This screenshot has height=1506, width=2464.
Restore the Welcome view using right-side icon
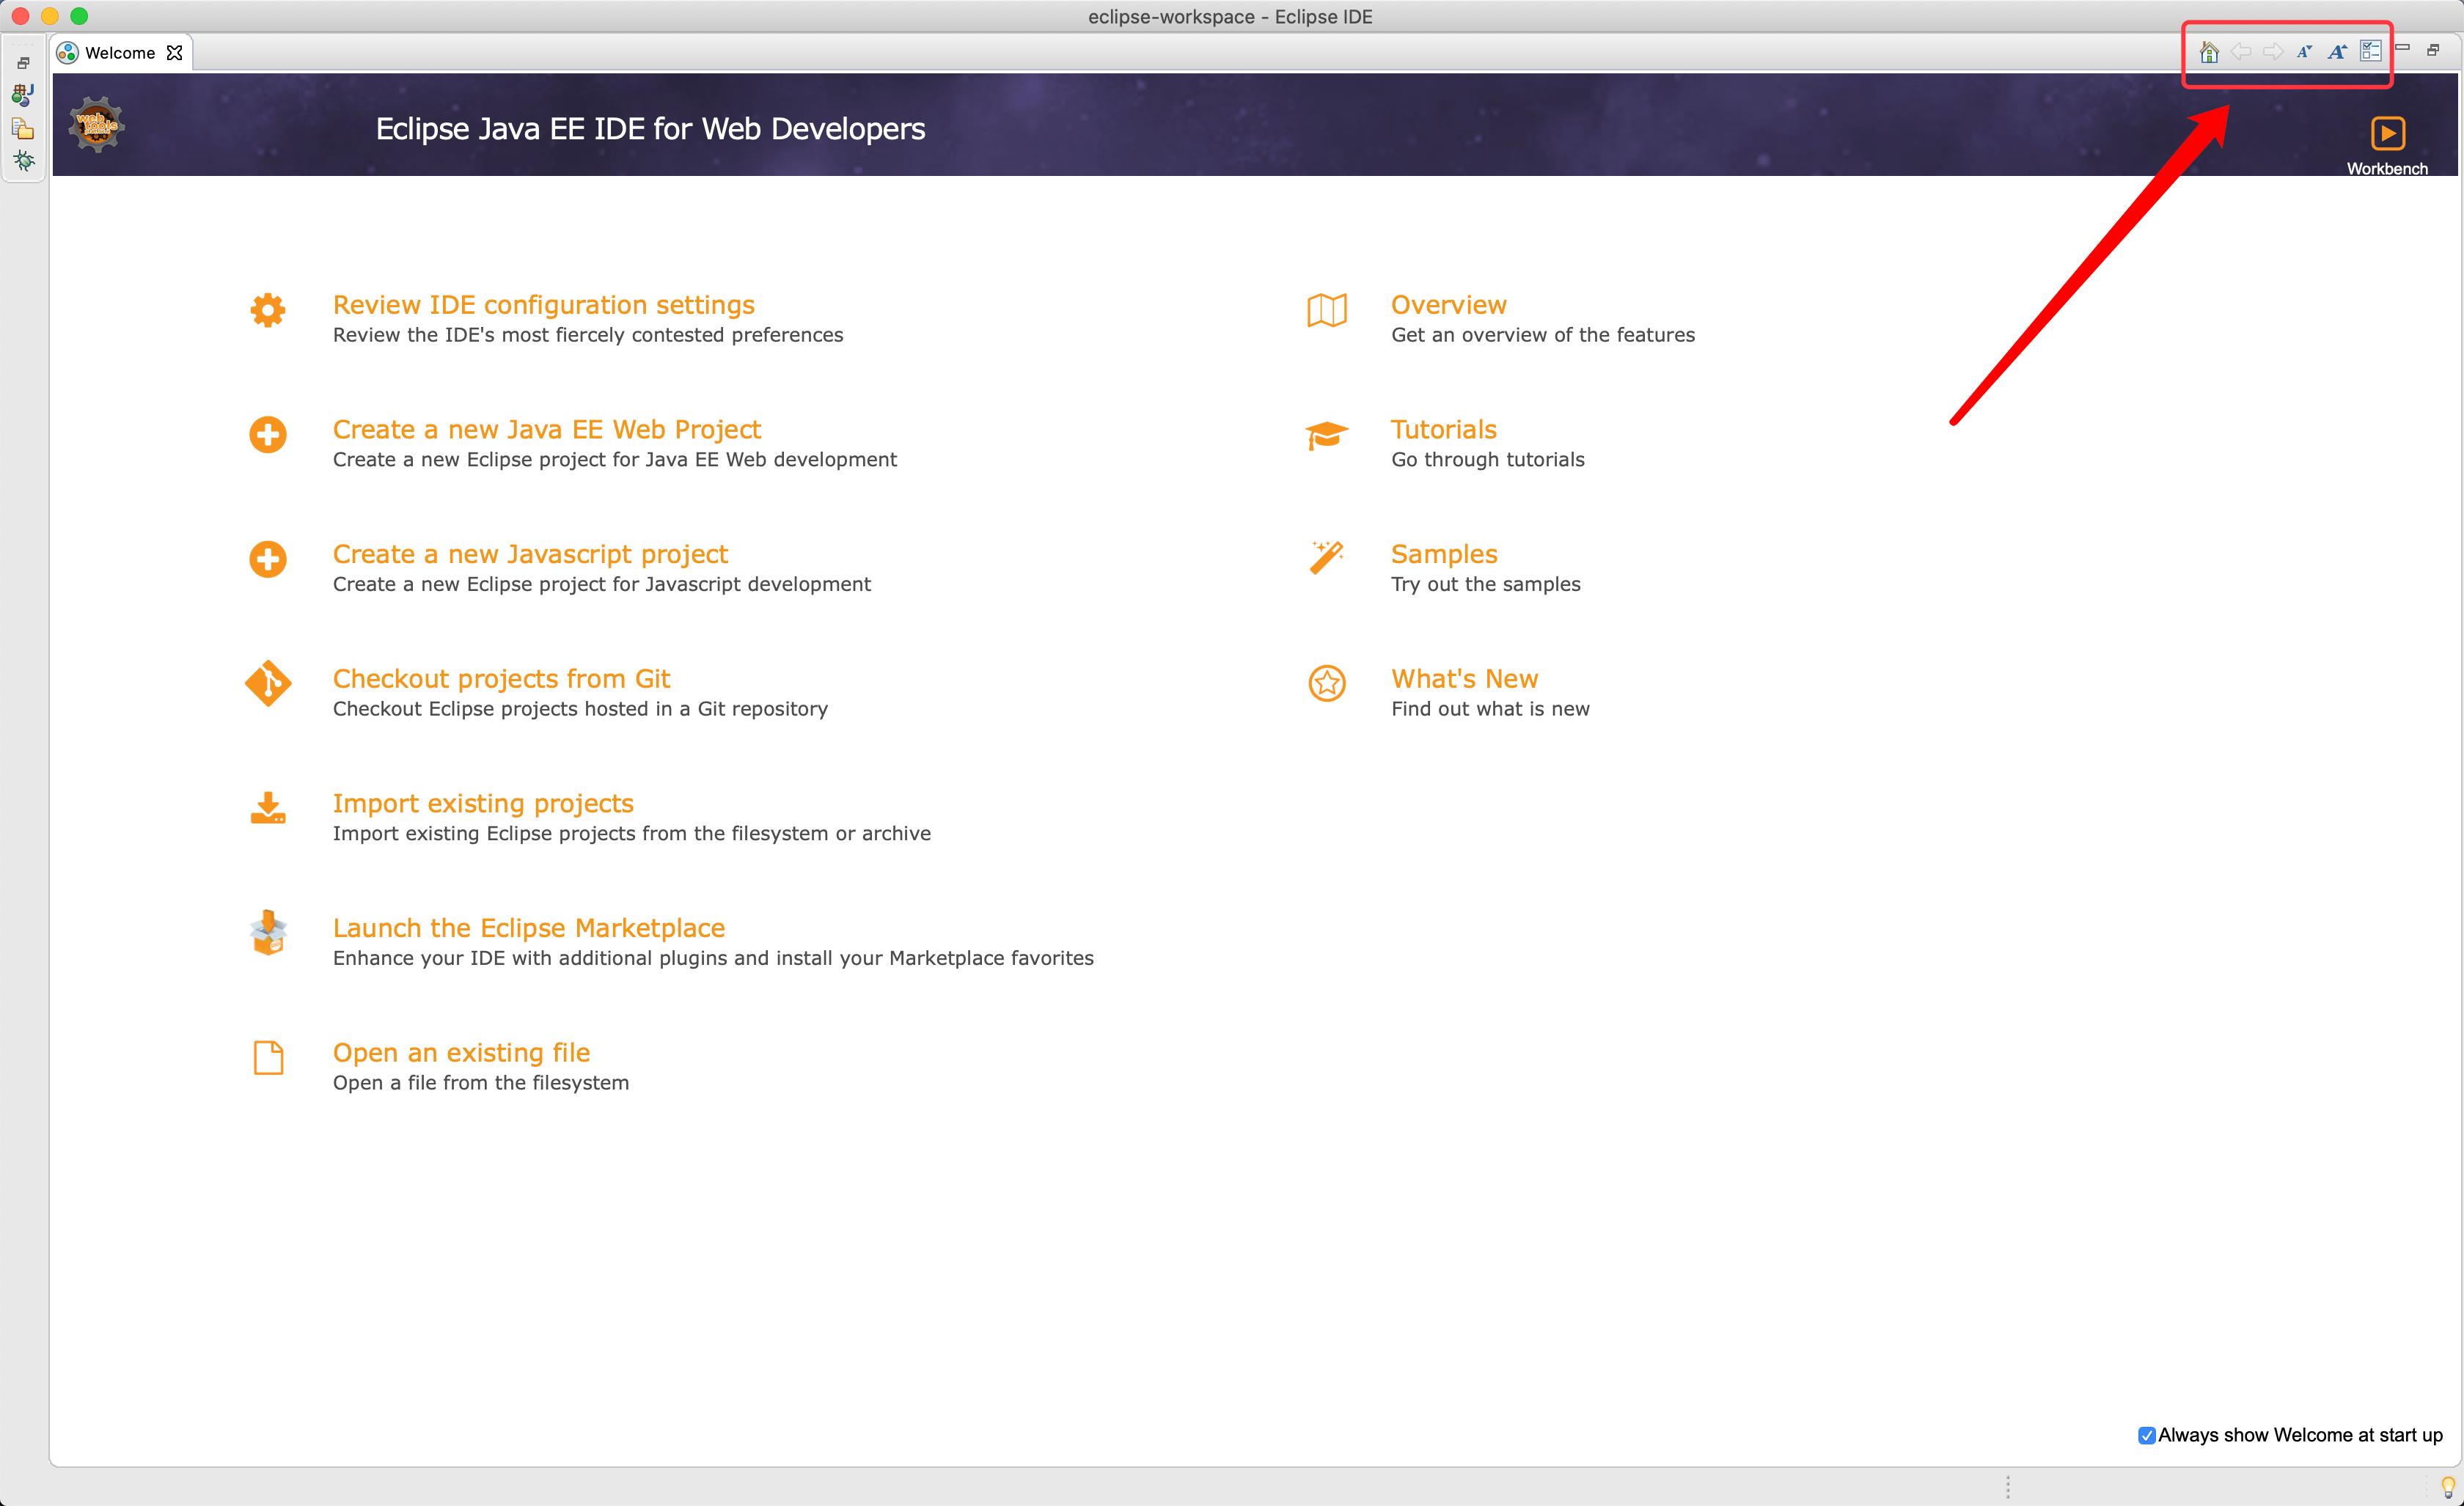tap(2433, 50)
